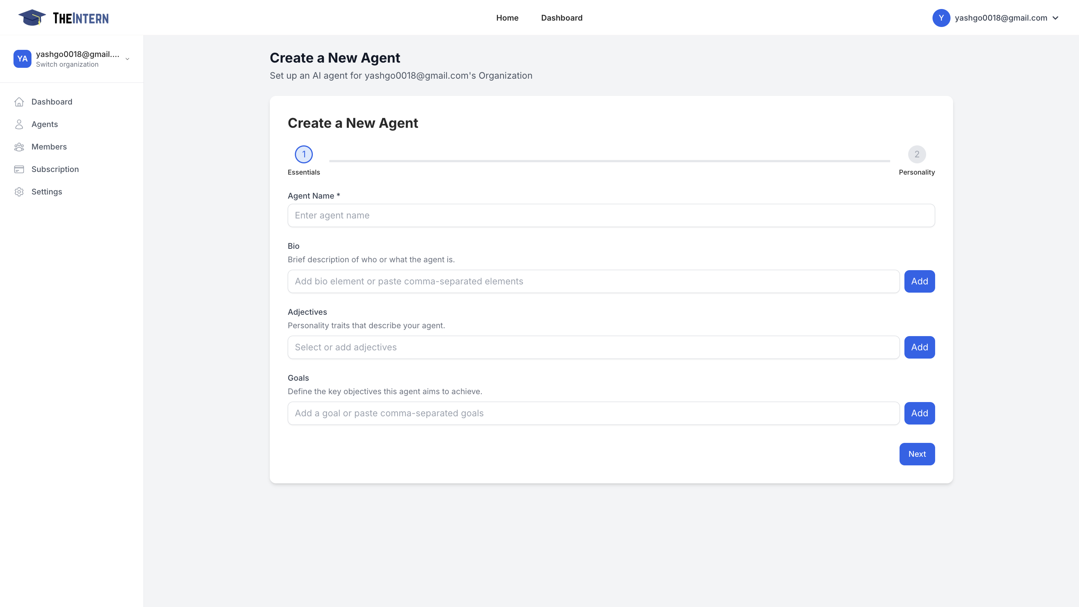Screen dimensions: 1079x607
Task: Open the Switch organization dropdown
Action: (x=127, y=59)
